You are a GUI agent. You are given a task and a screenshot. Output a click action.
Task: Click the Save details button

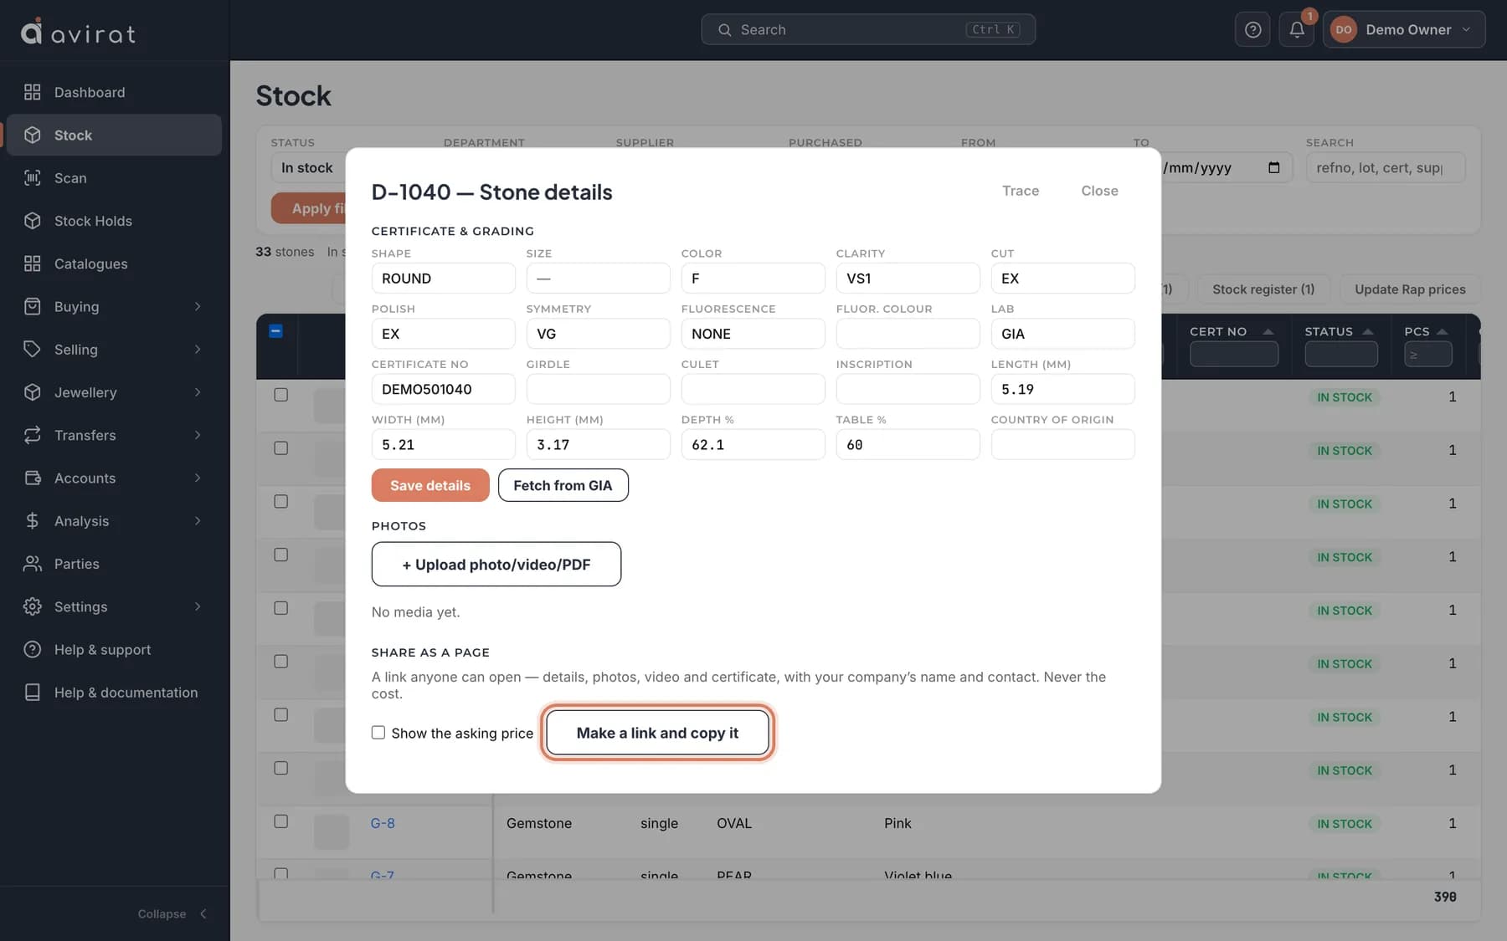(430, 485)
